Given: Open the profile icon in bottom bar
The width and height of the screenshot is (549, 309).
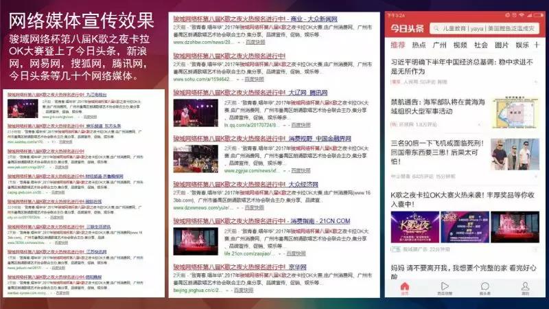Looking at the screenshot, I should pos(525,287).
